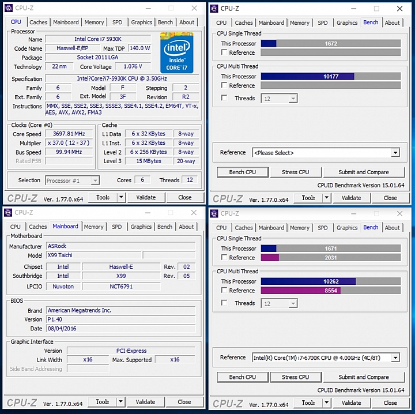Click Tools button in top-left CPU window
The image size is (415, 414).
tap(103, 197)
